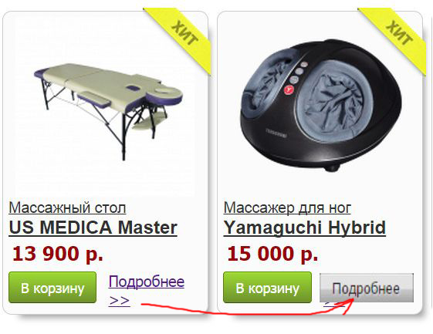This screenshot has width=433, height=334.
Task: Open the Массажный стол category link
Action: (67, 207)
